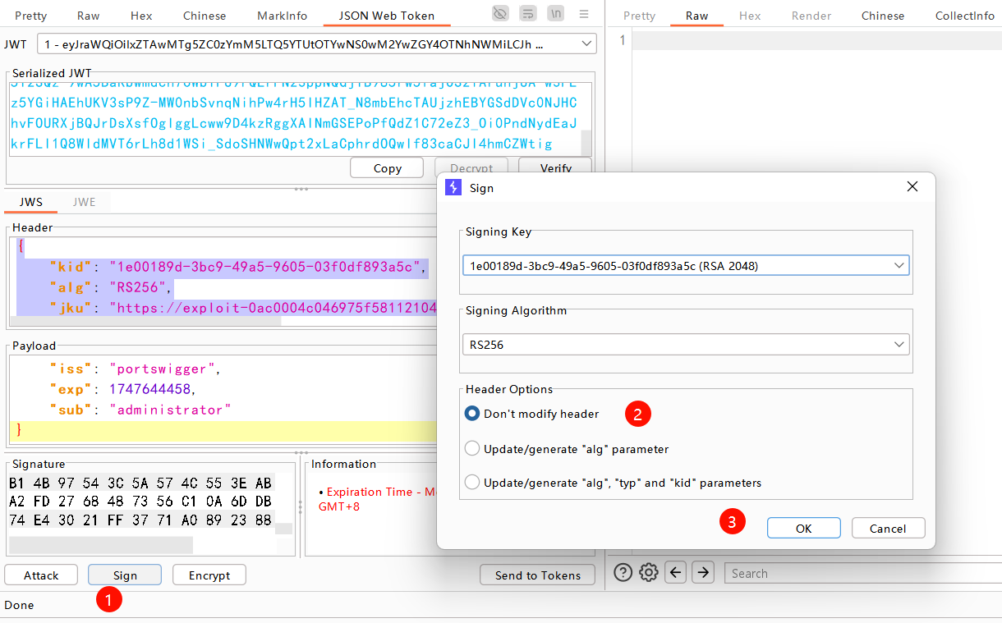
Task: Toggle the line wrap icon
Action: click(528, 14)
